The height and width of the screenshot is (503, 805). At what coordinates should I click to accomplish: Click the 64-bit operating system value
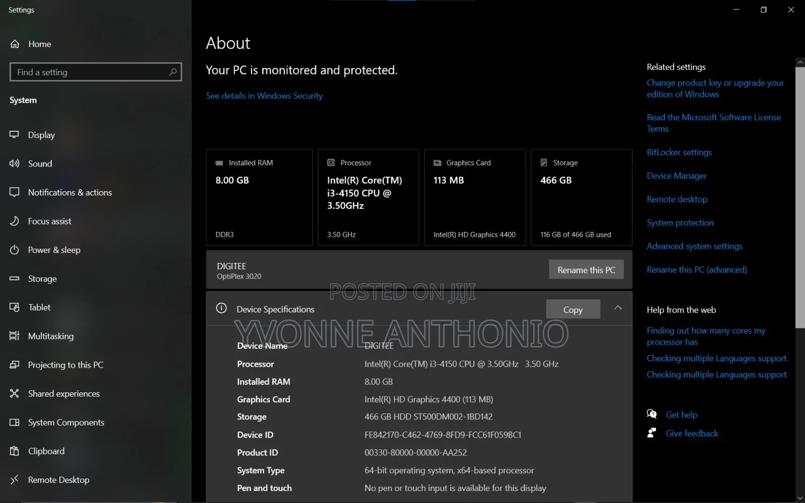click(x=449, y=470)
